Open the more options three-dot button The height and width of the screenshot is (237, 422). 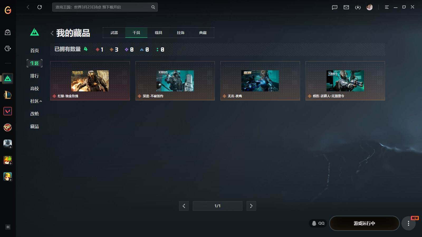pyautogui.click(x=409, y=223)
